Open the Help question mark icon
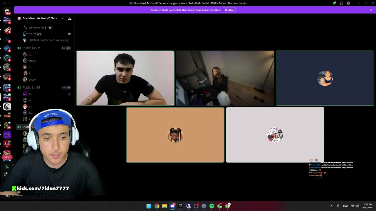The image size is (376, 211). (348, 3)
